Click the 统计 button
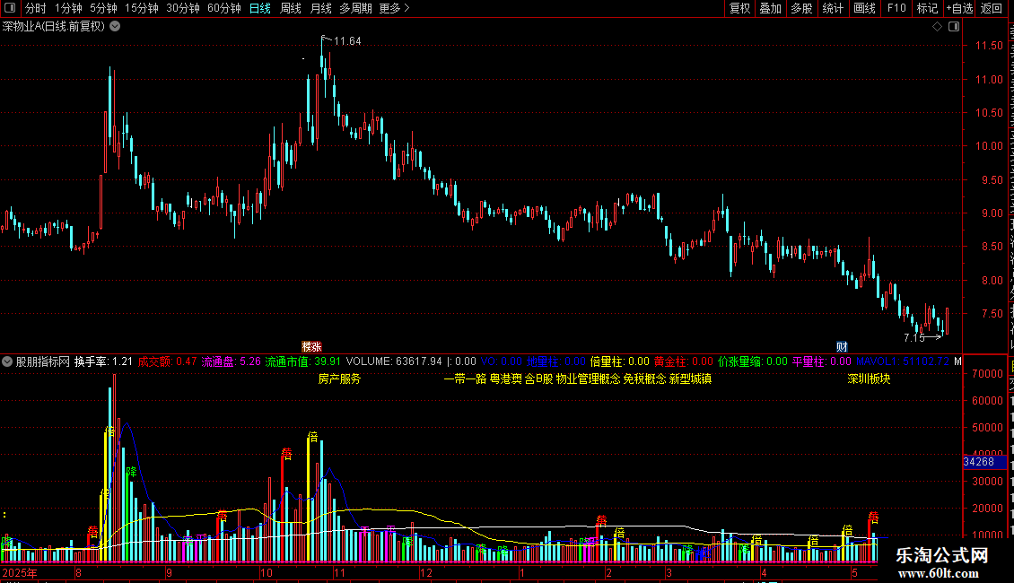The height and width of the screenshot is (583, 1014). point(832,8)
